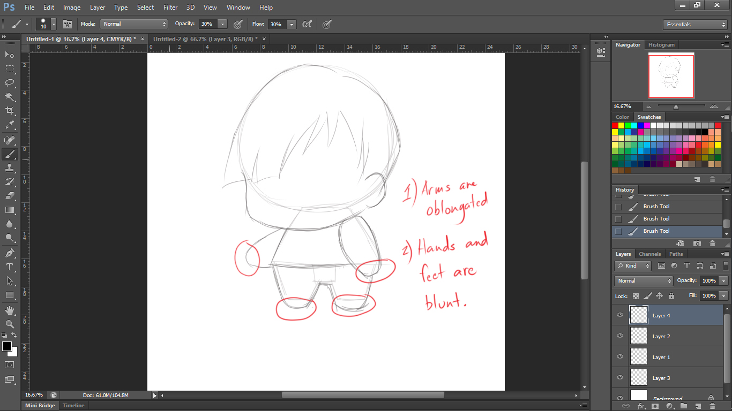Image resolution: width=732 pixels, height=411 pixels.
Task: Open the Essentials workspace selector
Action: pos(695,24)
